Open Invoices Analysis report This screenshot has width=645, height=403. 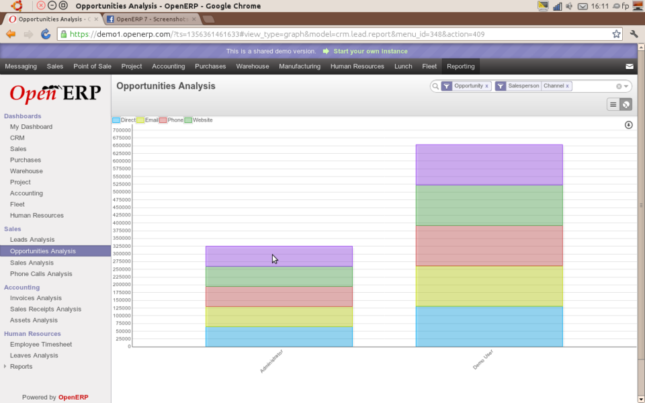click(x=36, y=298)
